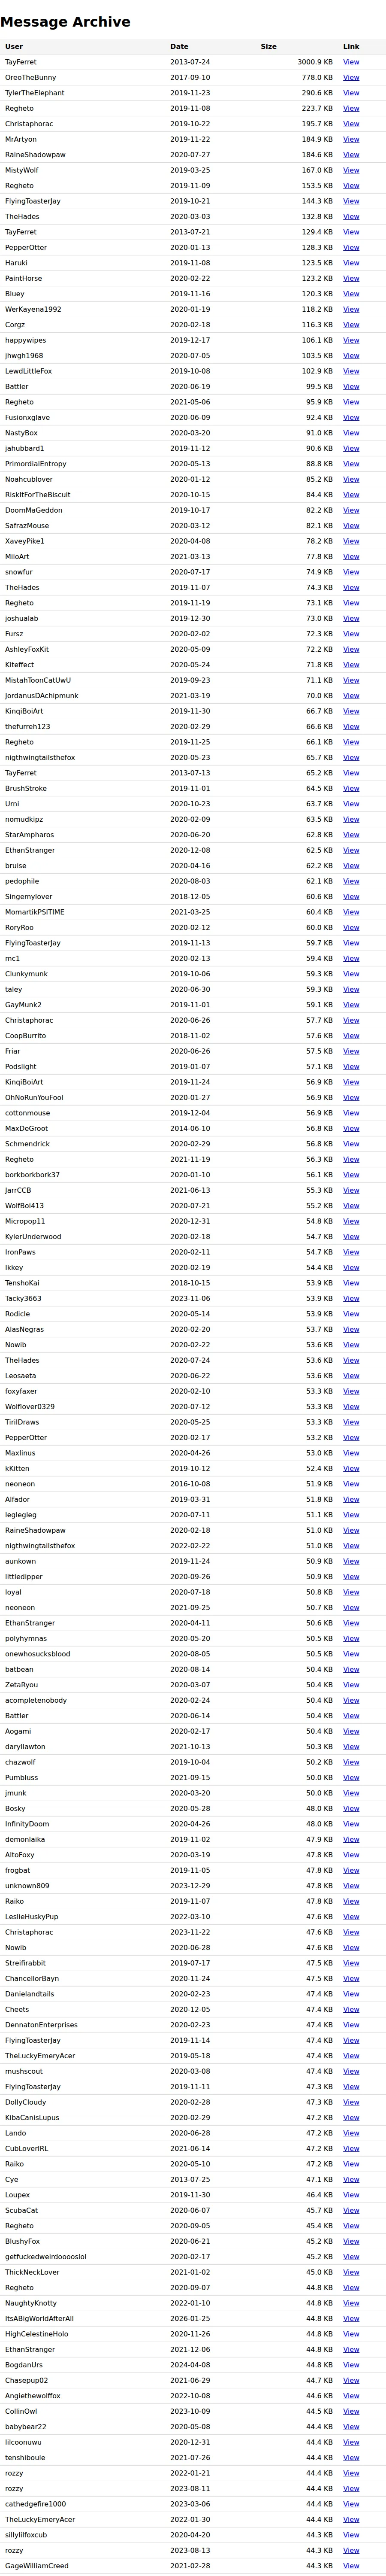View the Kiteffect message entry
The image size is (386, 2576).
351,665
